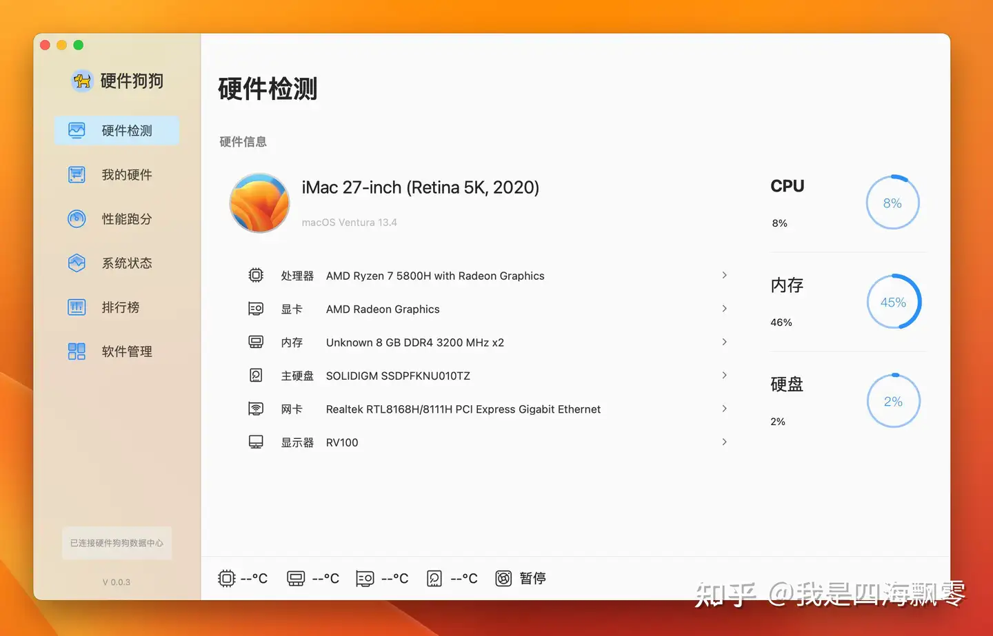Click the GPU temperature icon in bottom bar
The image size is (993, 636).
pos(365,578)
